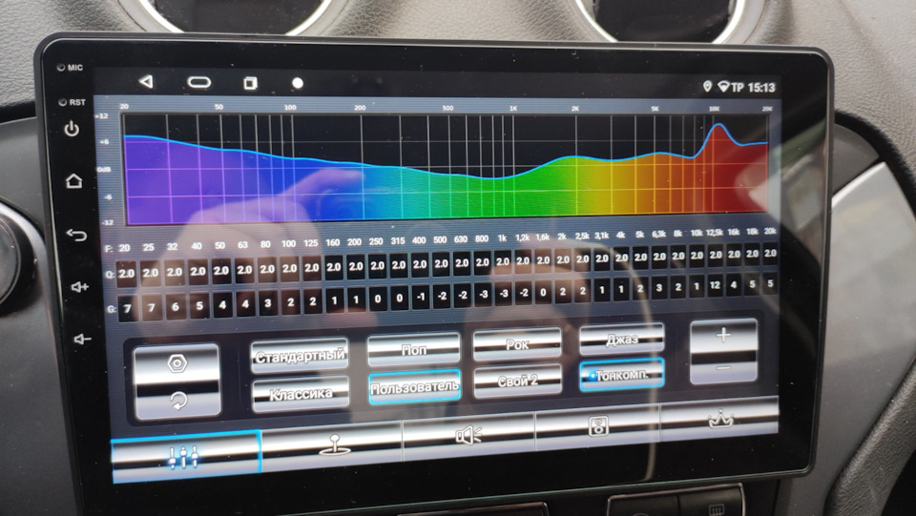Tap the frequency label 1,2k in F row
The height and width of the screenshot is (516, 916).
522,237
